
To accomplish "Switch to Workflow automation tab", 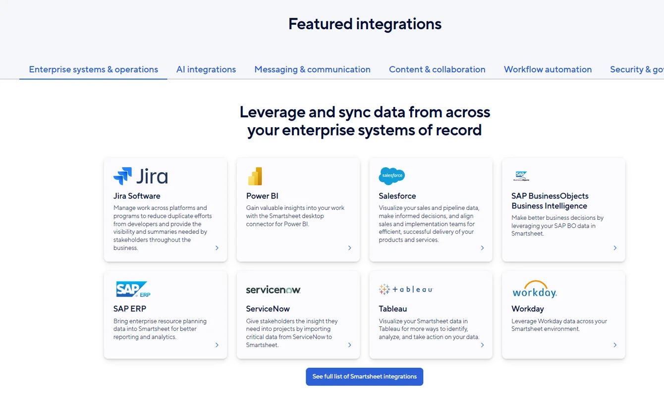I will (548, 69).
